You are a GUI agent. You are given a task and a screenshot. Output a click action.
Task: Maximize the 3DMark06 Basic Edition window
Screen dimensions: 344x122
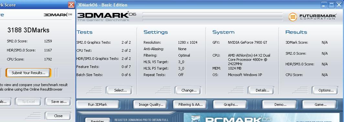tap(332, 5)
